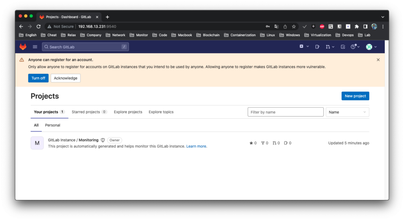Close the Projects Dashboard GitLab tab

tap(97, 17)
